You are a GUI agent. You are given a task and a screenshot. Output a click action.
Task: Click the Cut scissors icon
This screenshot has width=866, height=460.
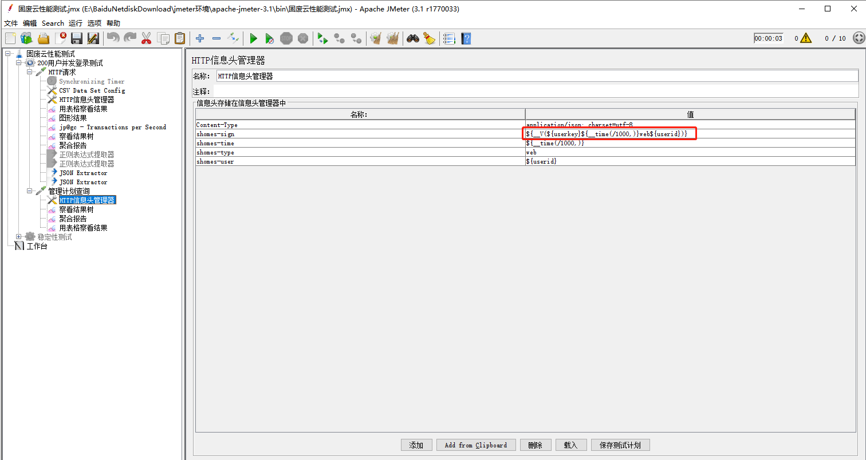point(146,38)
